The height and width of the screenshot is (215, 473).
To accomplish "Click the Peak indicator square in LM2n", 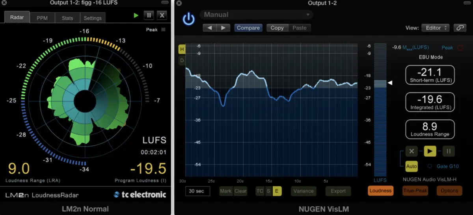I will pyautogui.click(x=163, y=30).
